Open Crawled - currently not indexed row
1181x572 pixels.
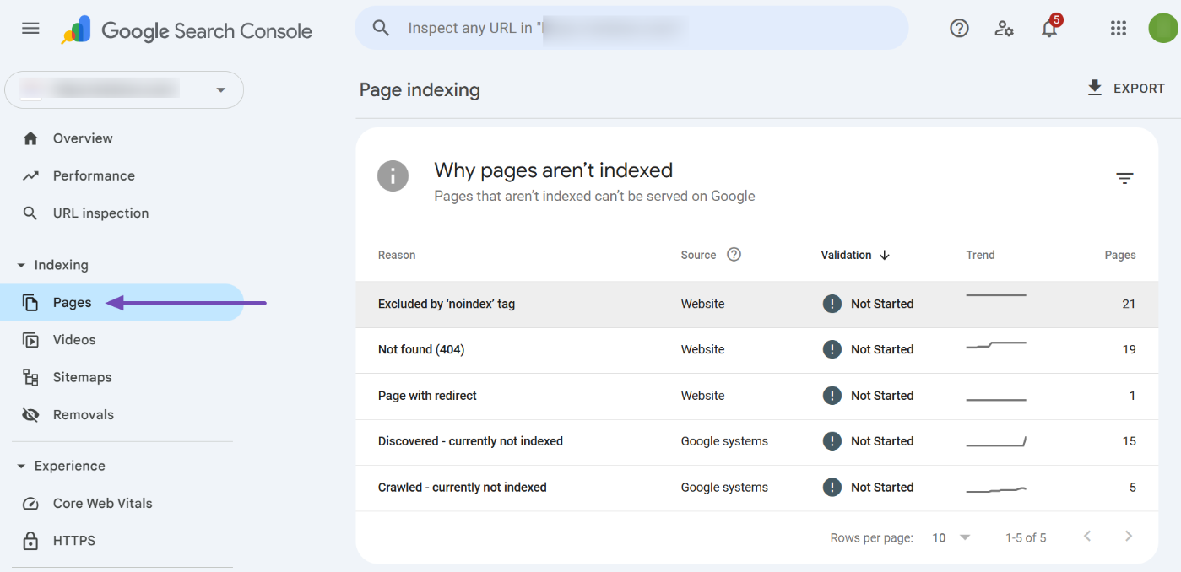(757, 488)
